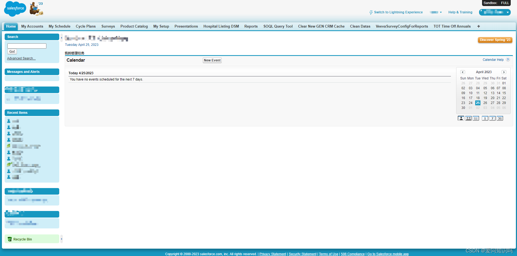Open the user menu dropdown at top right
517x256 pixels.
495,12
